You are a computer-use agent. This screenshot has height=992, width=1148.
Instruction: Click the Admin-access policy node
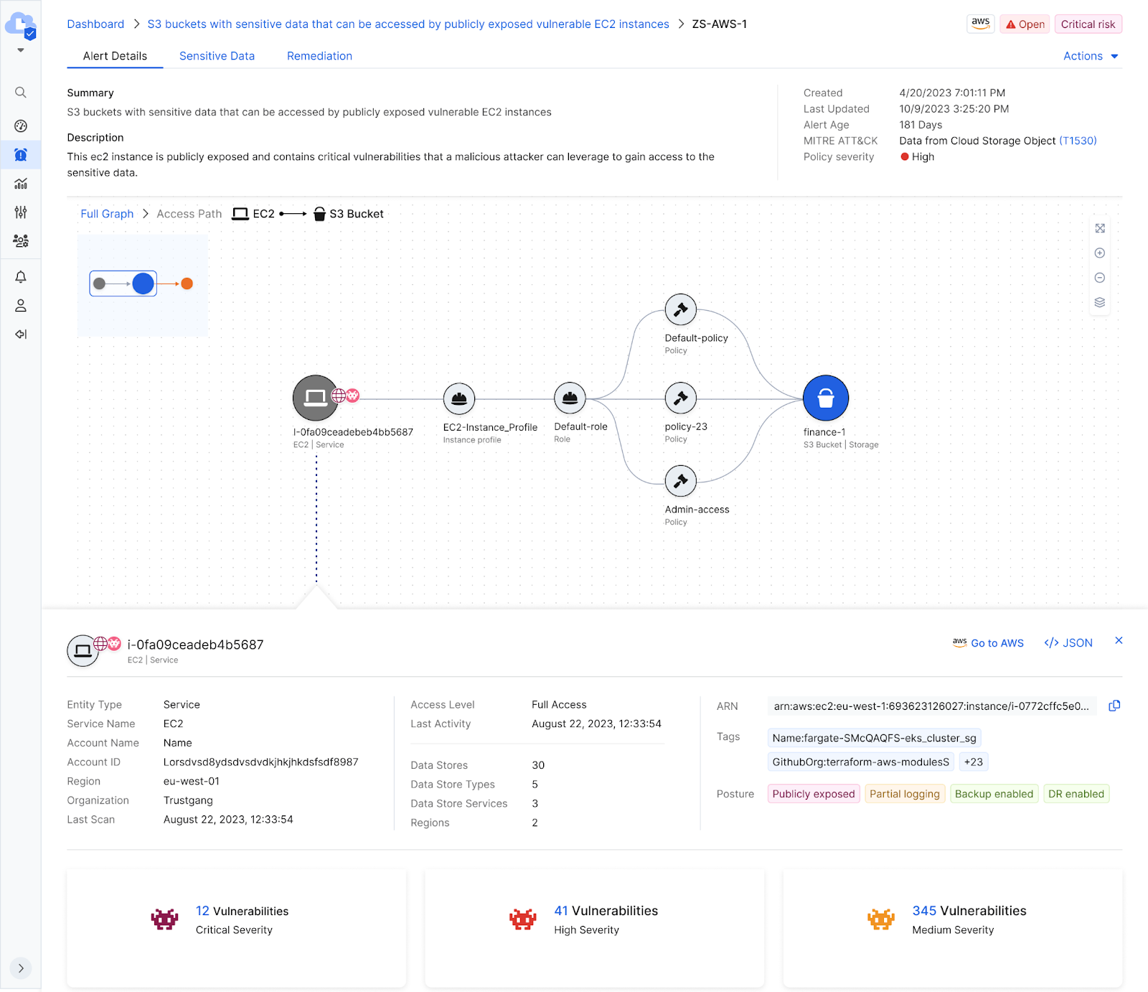[x=680, y=481]
